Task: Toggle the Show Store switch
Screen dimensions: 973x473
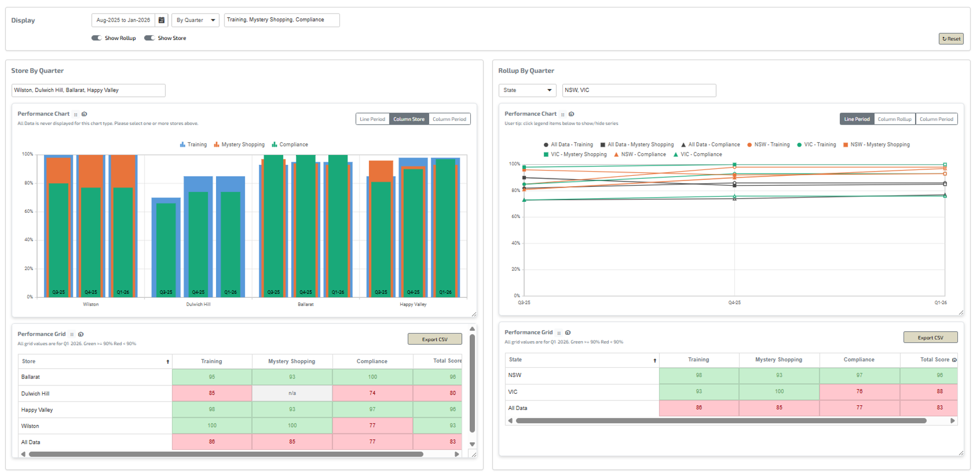Action: pyautogui.click(x=150, y=38)
